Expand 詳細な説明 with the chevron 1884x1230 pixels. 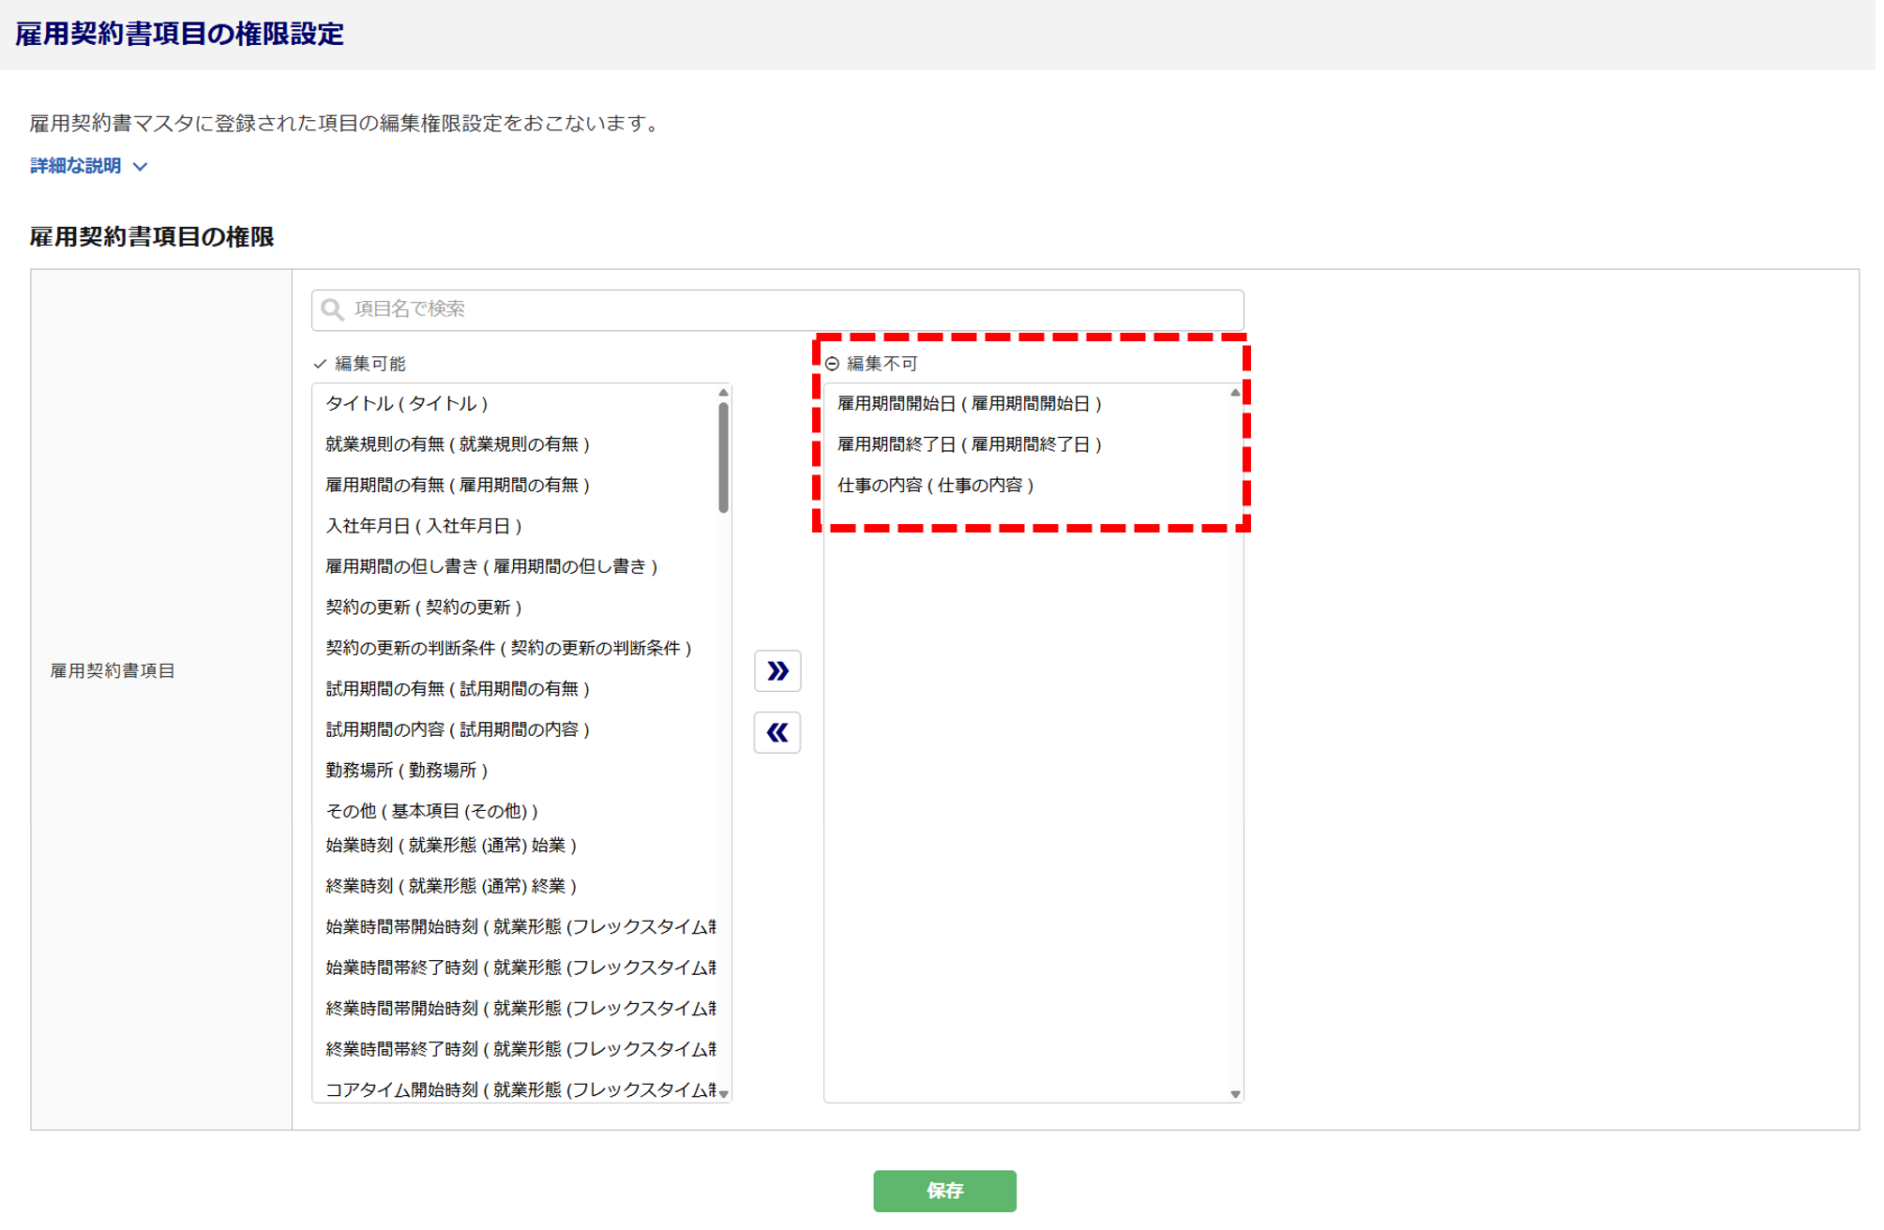click(141, 167)
